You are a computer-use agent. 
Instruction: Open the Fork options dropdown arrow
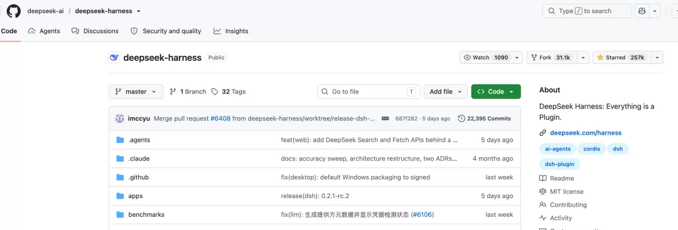(x=583, y=58)
